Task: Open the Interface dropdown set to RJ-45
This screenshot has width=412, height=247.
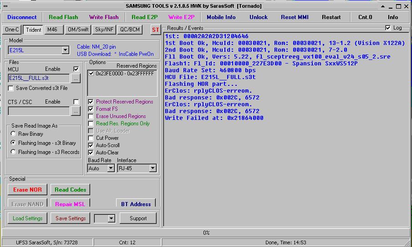Action: pyautogui.click(x=153, y=168)
